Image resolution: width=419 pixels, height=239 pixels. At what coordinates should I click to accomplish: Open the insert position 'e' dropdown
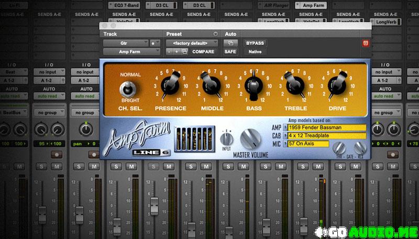tap(155, 43)
